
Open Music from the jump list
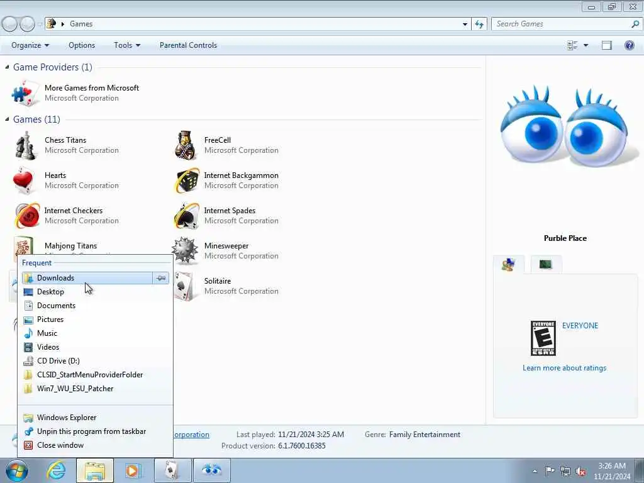96,333
